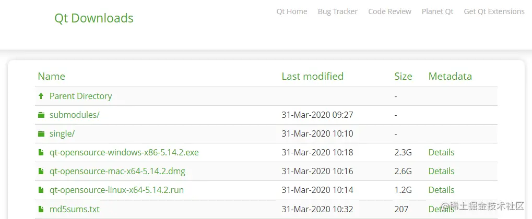Download qt-opensource-mac-x64-5.14.2.dmg
The image size is (532, 219).
[117, 172]
